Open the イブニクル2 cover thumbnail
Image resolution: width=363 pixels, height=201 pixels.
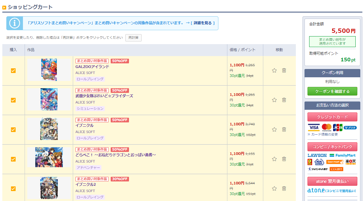(x=49, y=188)
